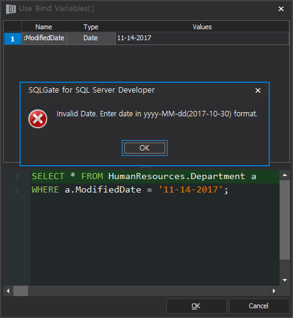Screen dimensions: 293x318
Task: Click the horizontal scroll left arrow
Action: tap(8, 291)
